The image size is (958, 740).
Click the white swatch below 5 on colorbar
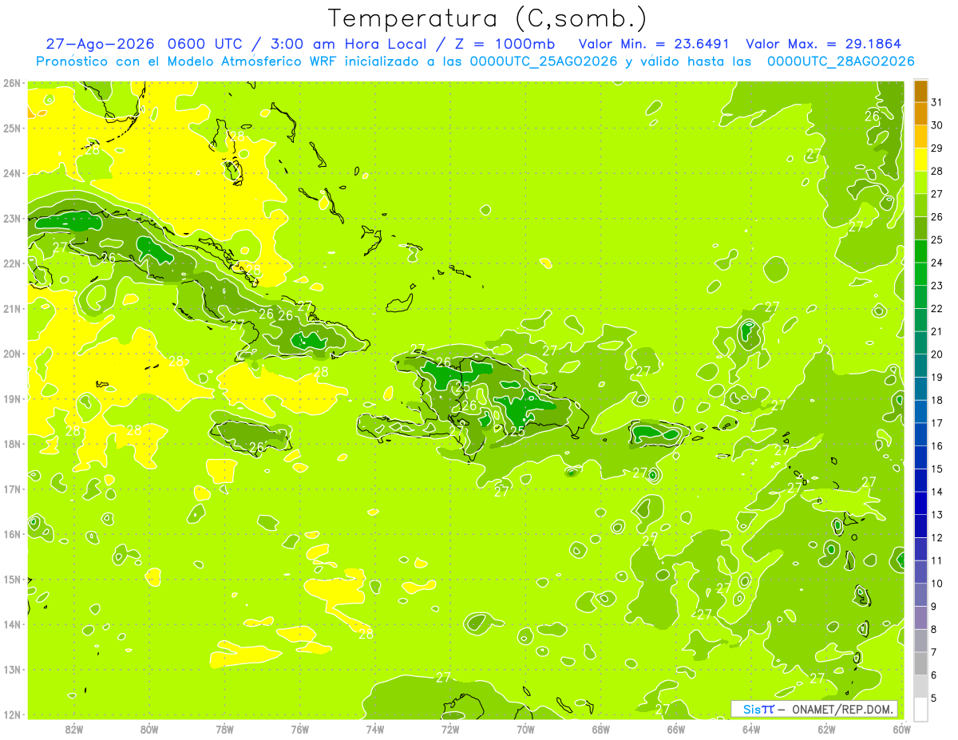pyautogui.click(x=920, y=709)
